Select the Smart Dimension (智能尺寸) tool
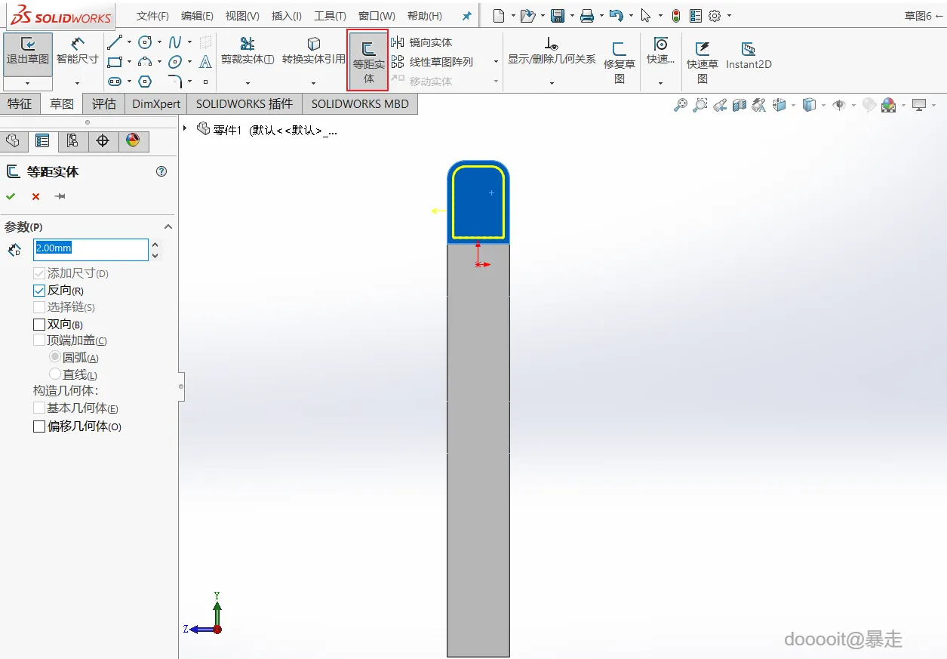 click(77, 52)
